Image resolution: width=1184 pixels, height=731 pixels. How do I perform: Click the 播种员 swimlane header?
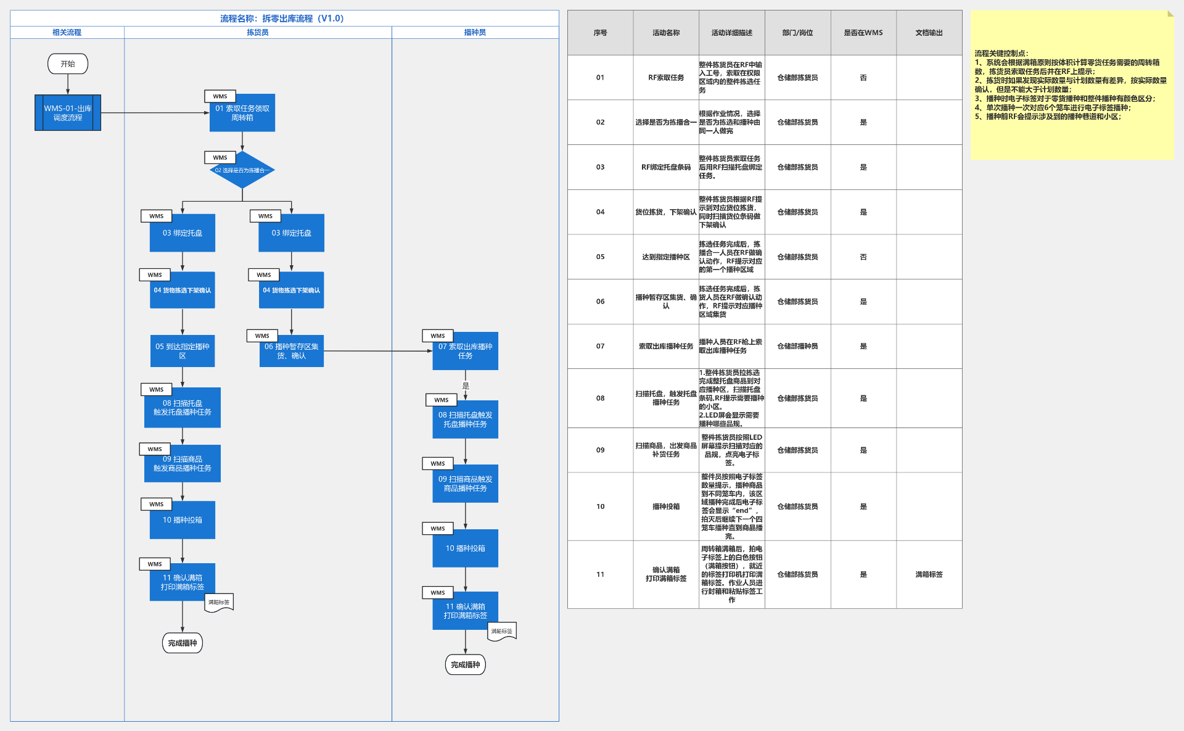[475, 32]
